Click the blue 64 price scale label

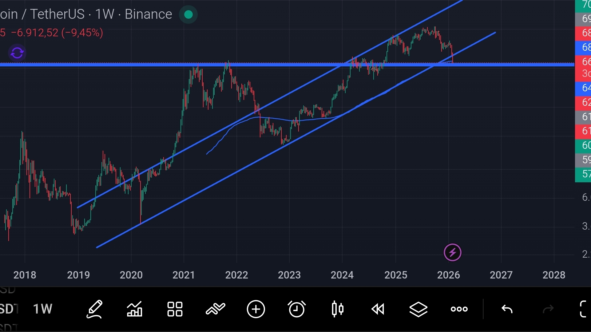coord(583,88)
